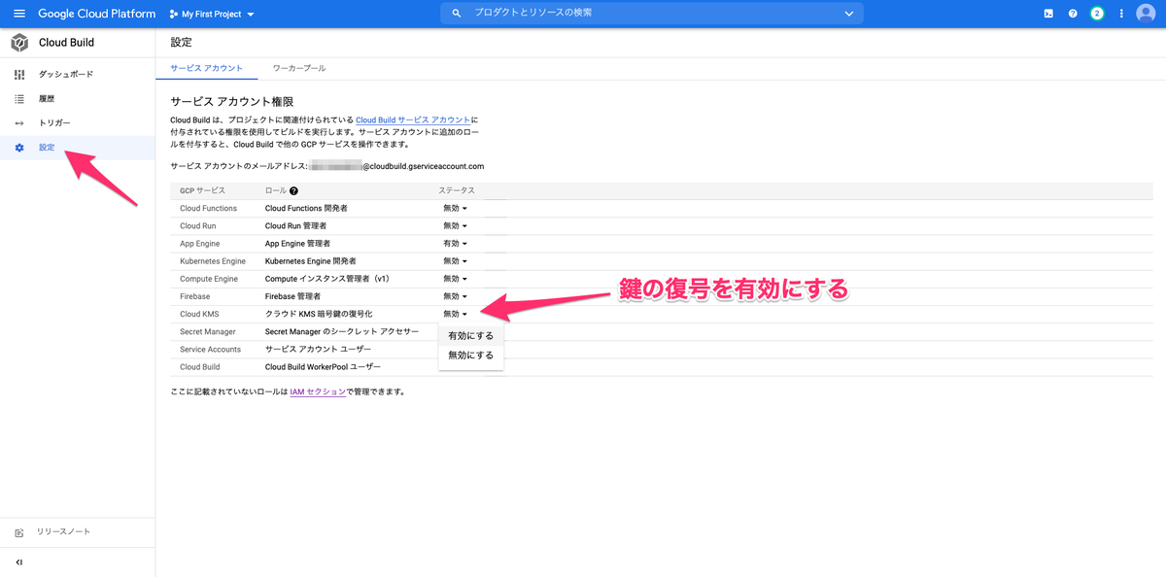Open the three-dot more options menu
The height and width of the screenshot is (577, 1166).
tap(1121, 14)
